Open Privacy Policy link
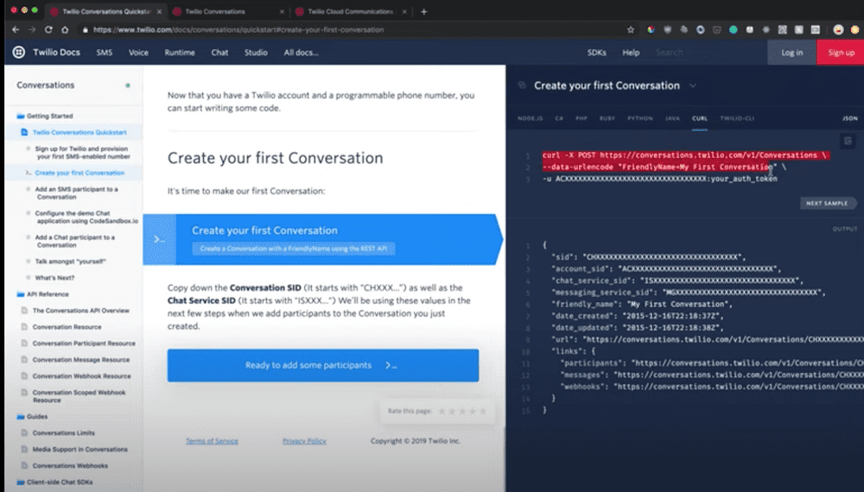Viewport: 864px width, 492px height. pos(304,441)
